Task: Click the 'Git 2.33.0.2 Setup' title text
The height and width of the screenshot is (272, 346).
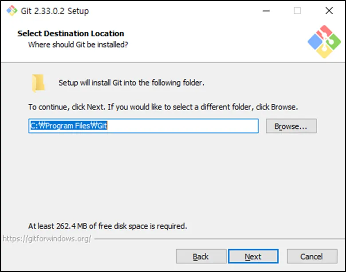Action: (55, 11)
